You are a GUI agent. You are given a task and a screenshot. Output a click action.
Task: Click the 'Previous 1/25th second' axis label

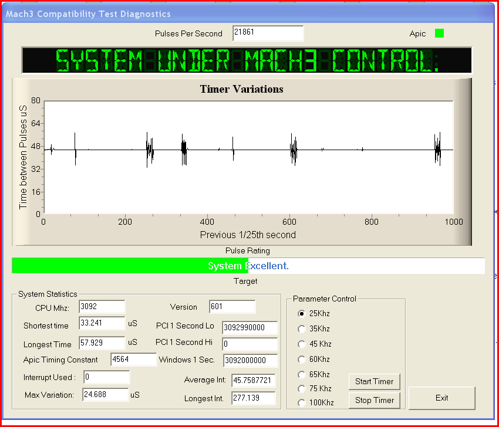[248, 235]
